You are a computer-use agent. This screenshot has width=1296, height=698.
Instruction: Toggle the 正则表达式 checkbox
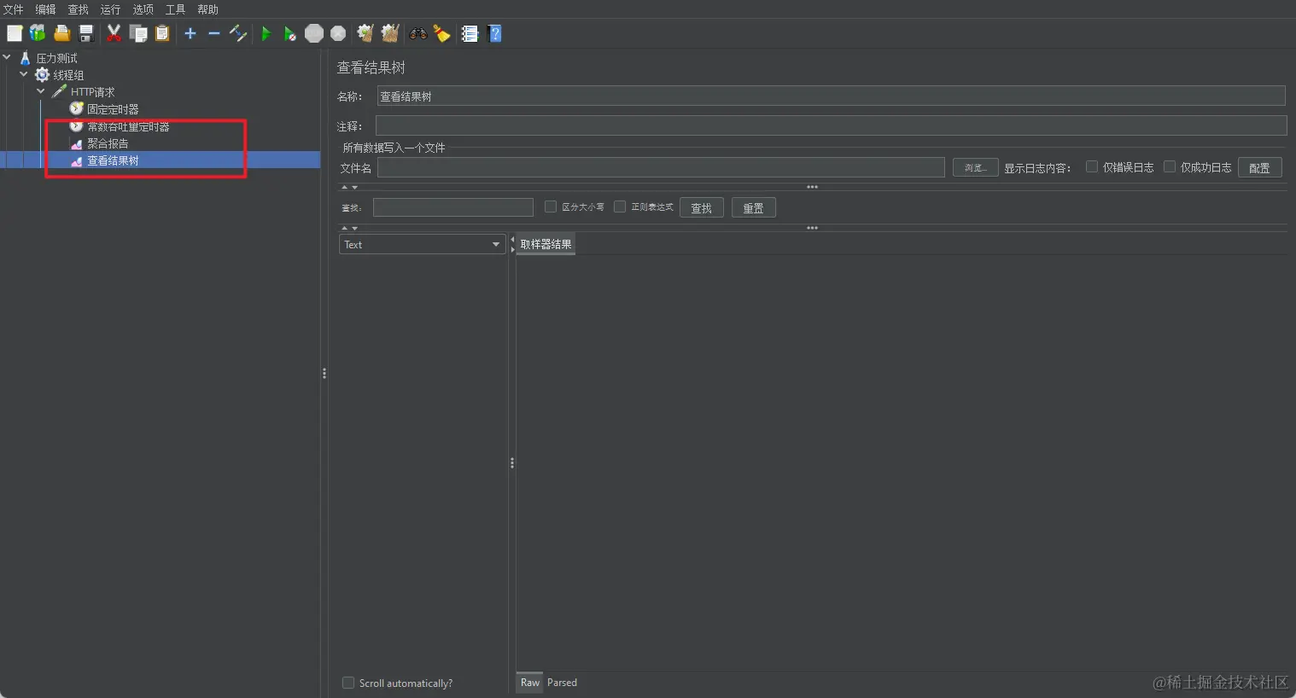tap(620, 206)
